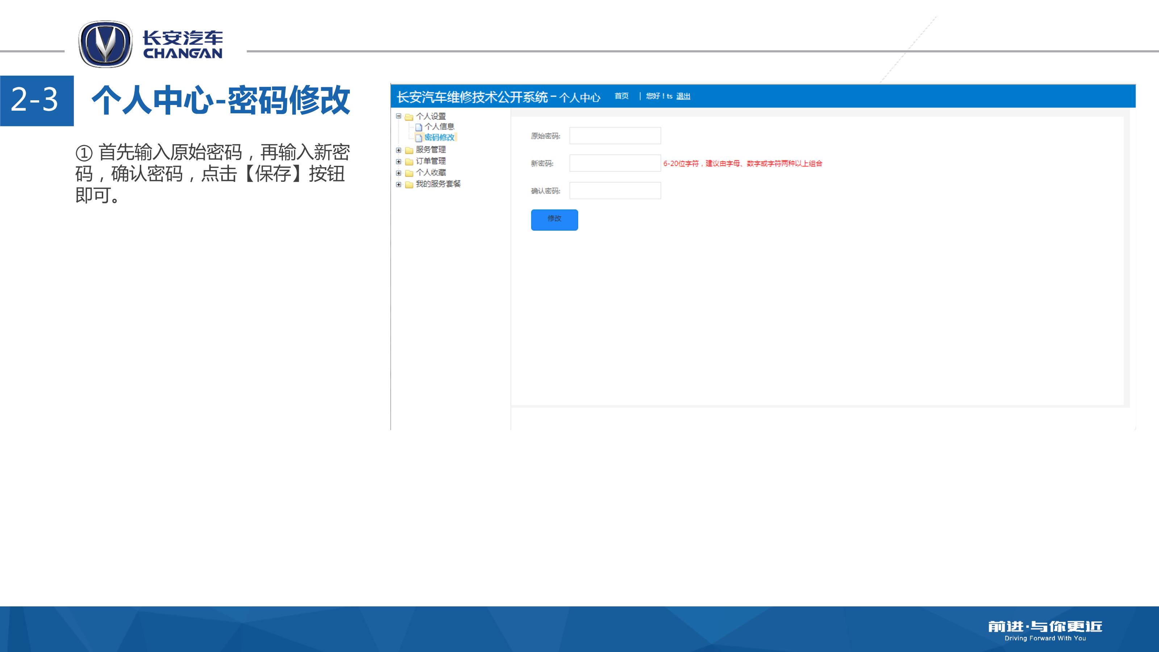Expand the 订单管理 tree node
Image resolution: width=1159 pixels, height=652 pixels.
click(x=398, y=161)
